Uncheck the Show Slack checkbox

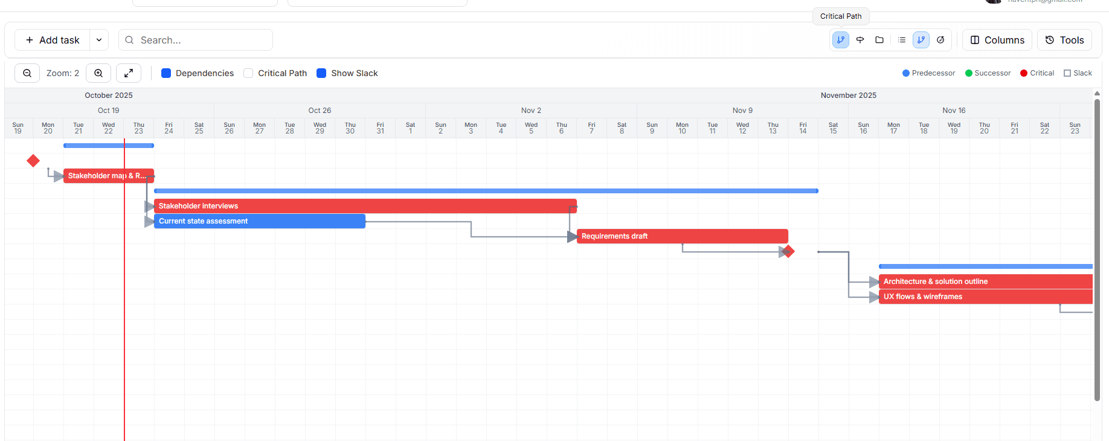(x=321, y=73)
